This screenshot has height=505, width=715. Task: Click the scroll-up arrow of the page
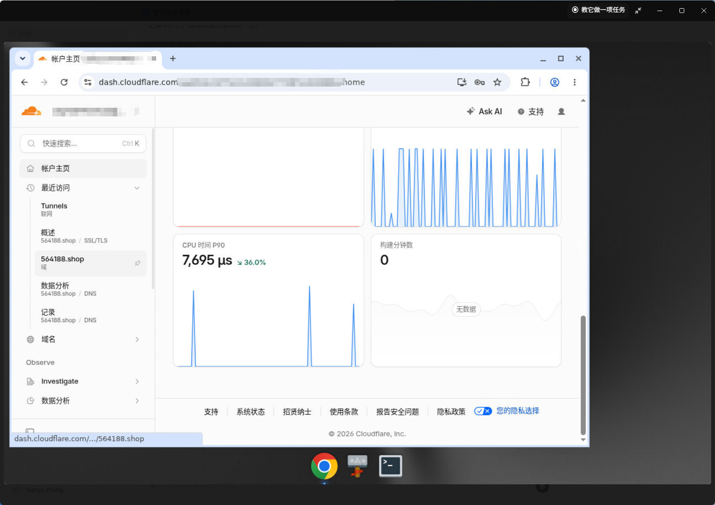coord(583,101)
